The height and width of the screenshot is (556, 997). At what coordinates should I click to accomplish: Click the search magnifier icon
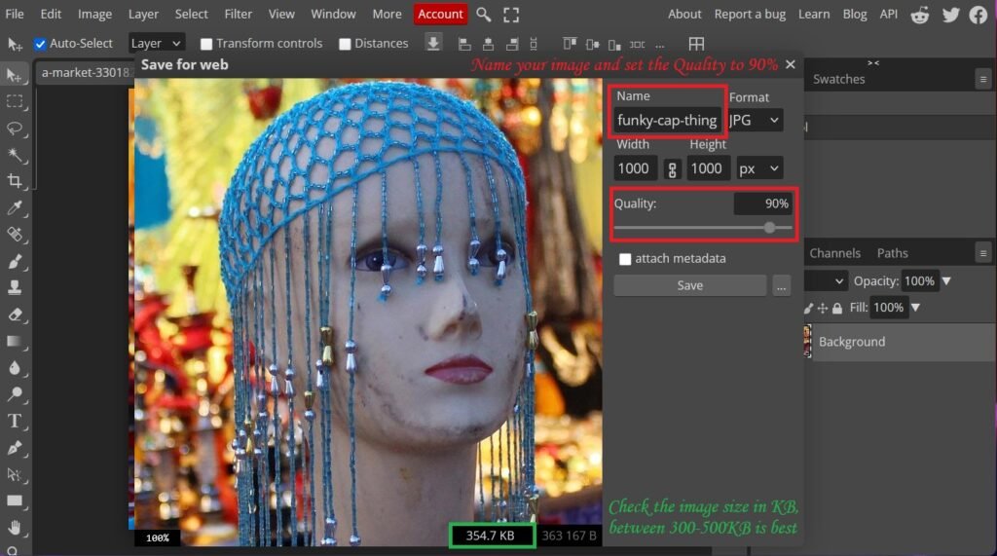pos(484,14)
